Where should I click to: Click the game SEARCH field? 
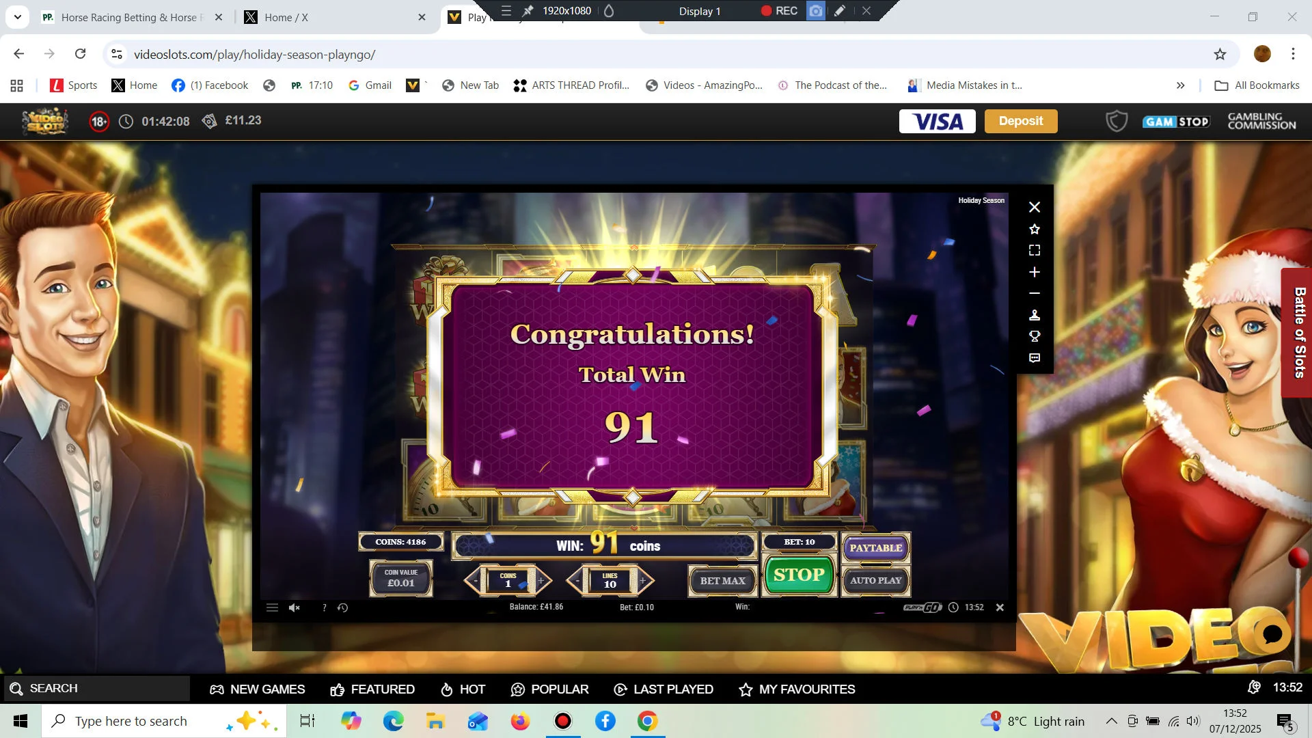pyautogui.click(x=96, y=688)
